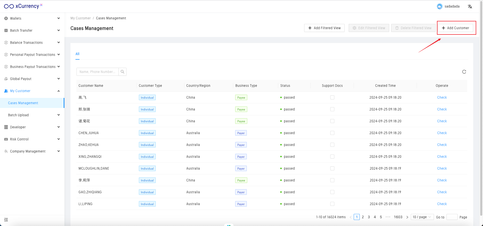Image resolution: width=483 pixels, height=226 pixels.
Task: Check Support Docs box for CHEN,JUHUA
Action: (x=332, y=133)
